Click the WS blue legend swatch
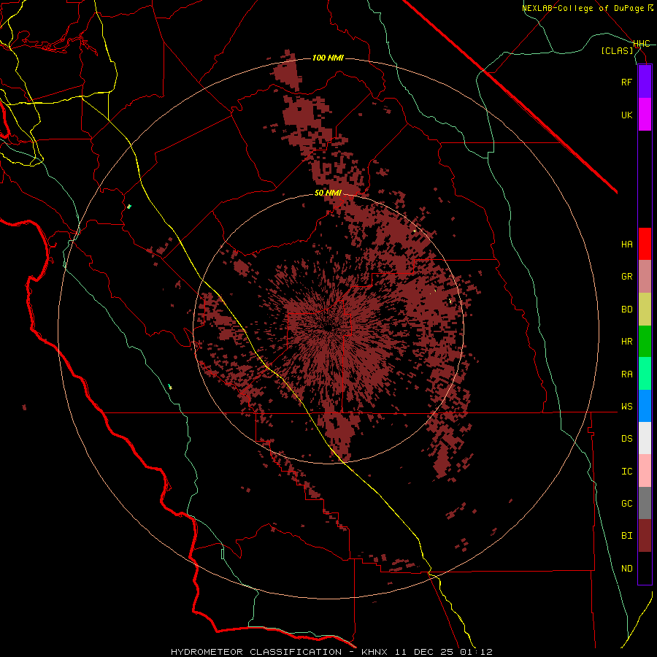 point(645,406)
